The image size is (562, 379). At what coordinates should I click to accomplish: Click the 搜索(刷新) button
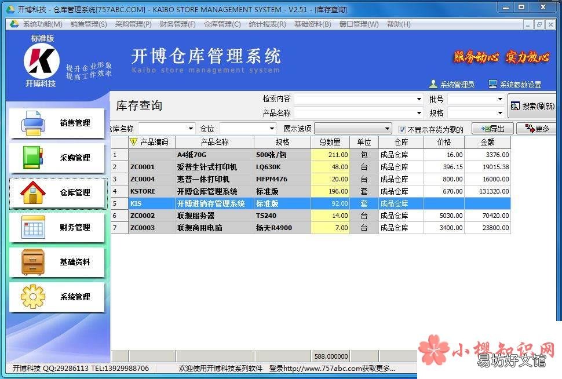click(x=532, y=106)
